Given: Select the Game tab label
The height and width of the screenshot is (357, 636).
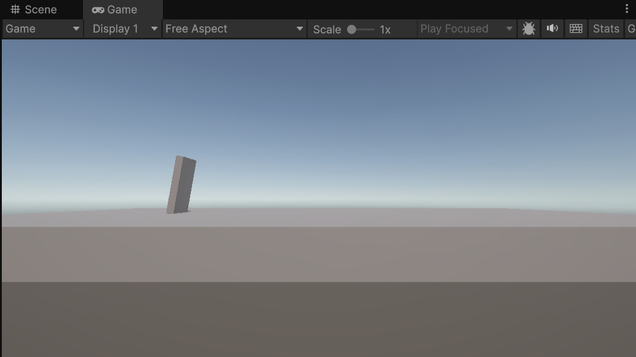Looking at the screenshot, I should coord(122,10).
